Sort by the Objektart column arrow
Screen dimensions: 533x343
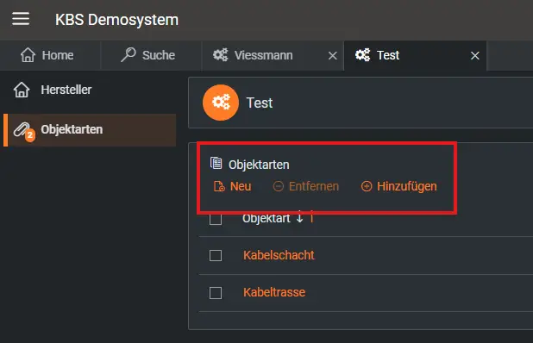[300, 217]
